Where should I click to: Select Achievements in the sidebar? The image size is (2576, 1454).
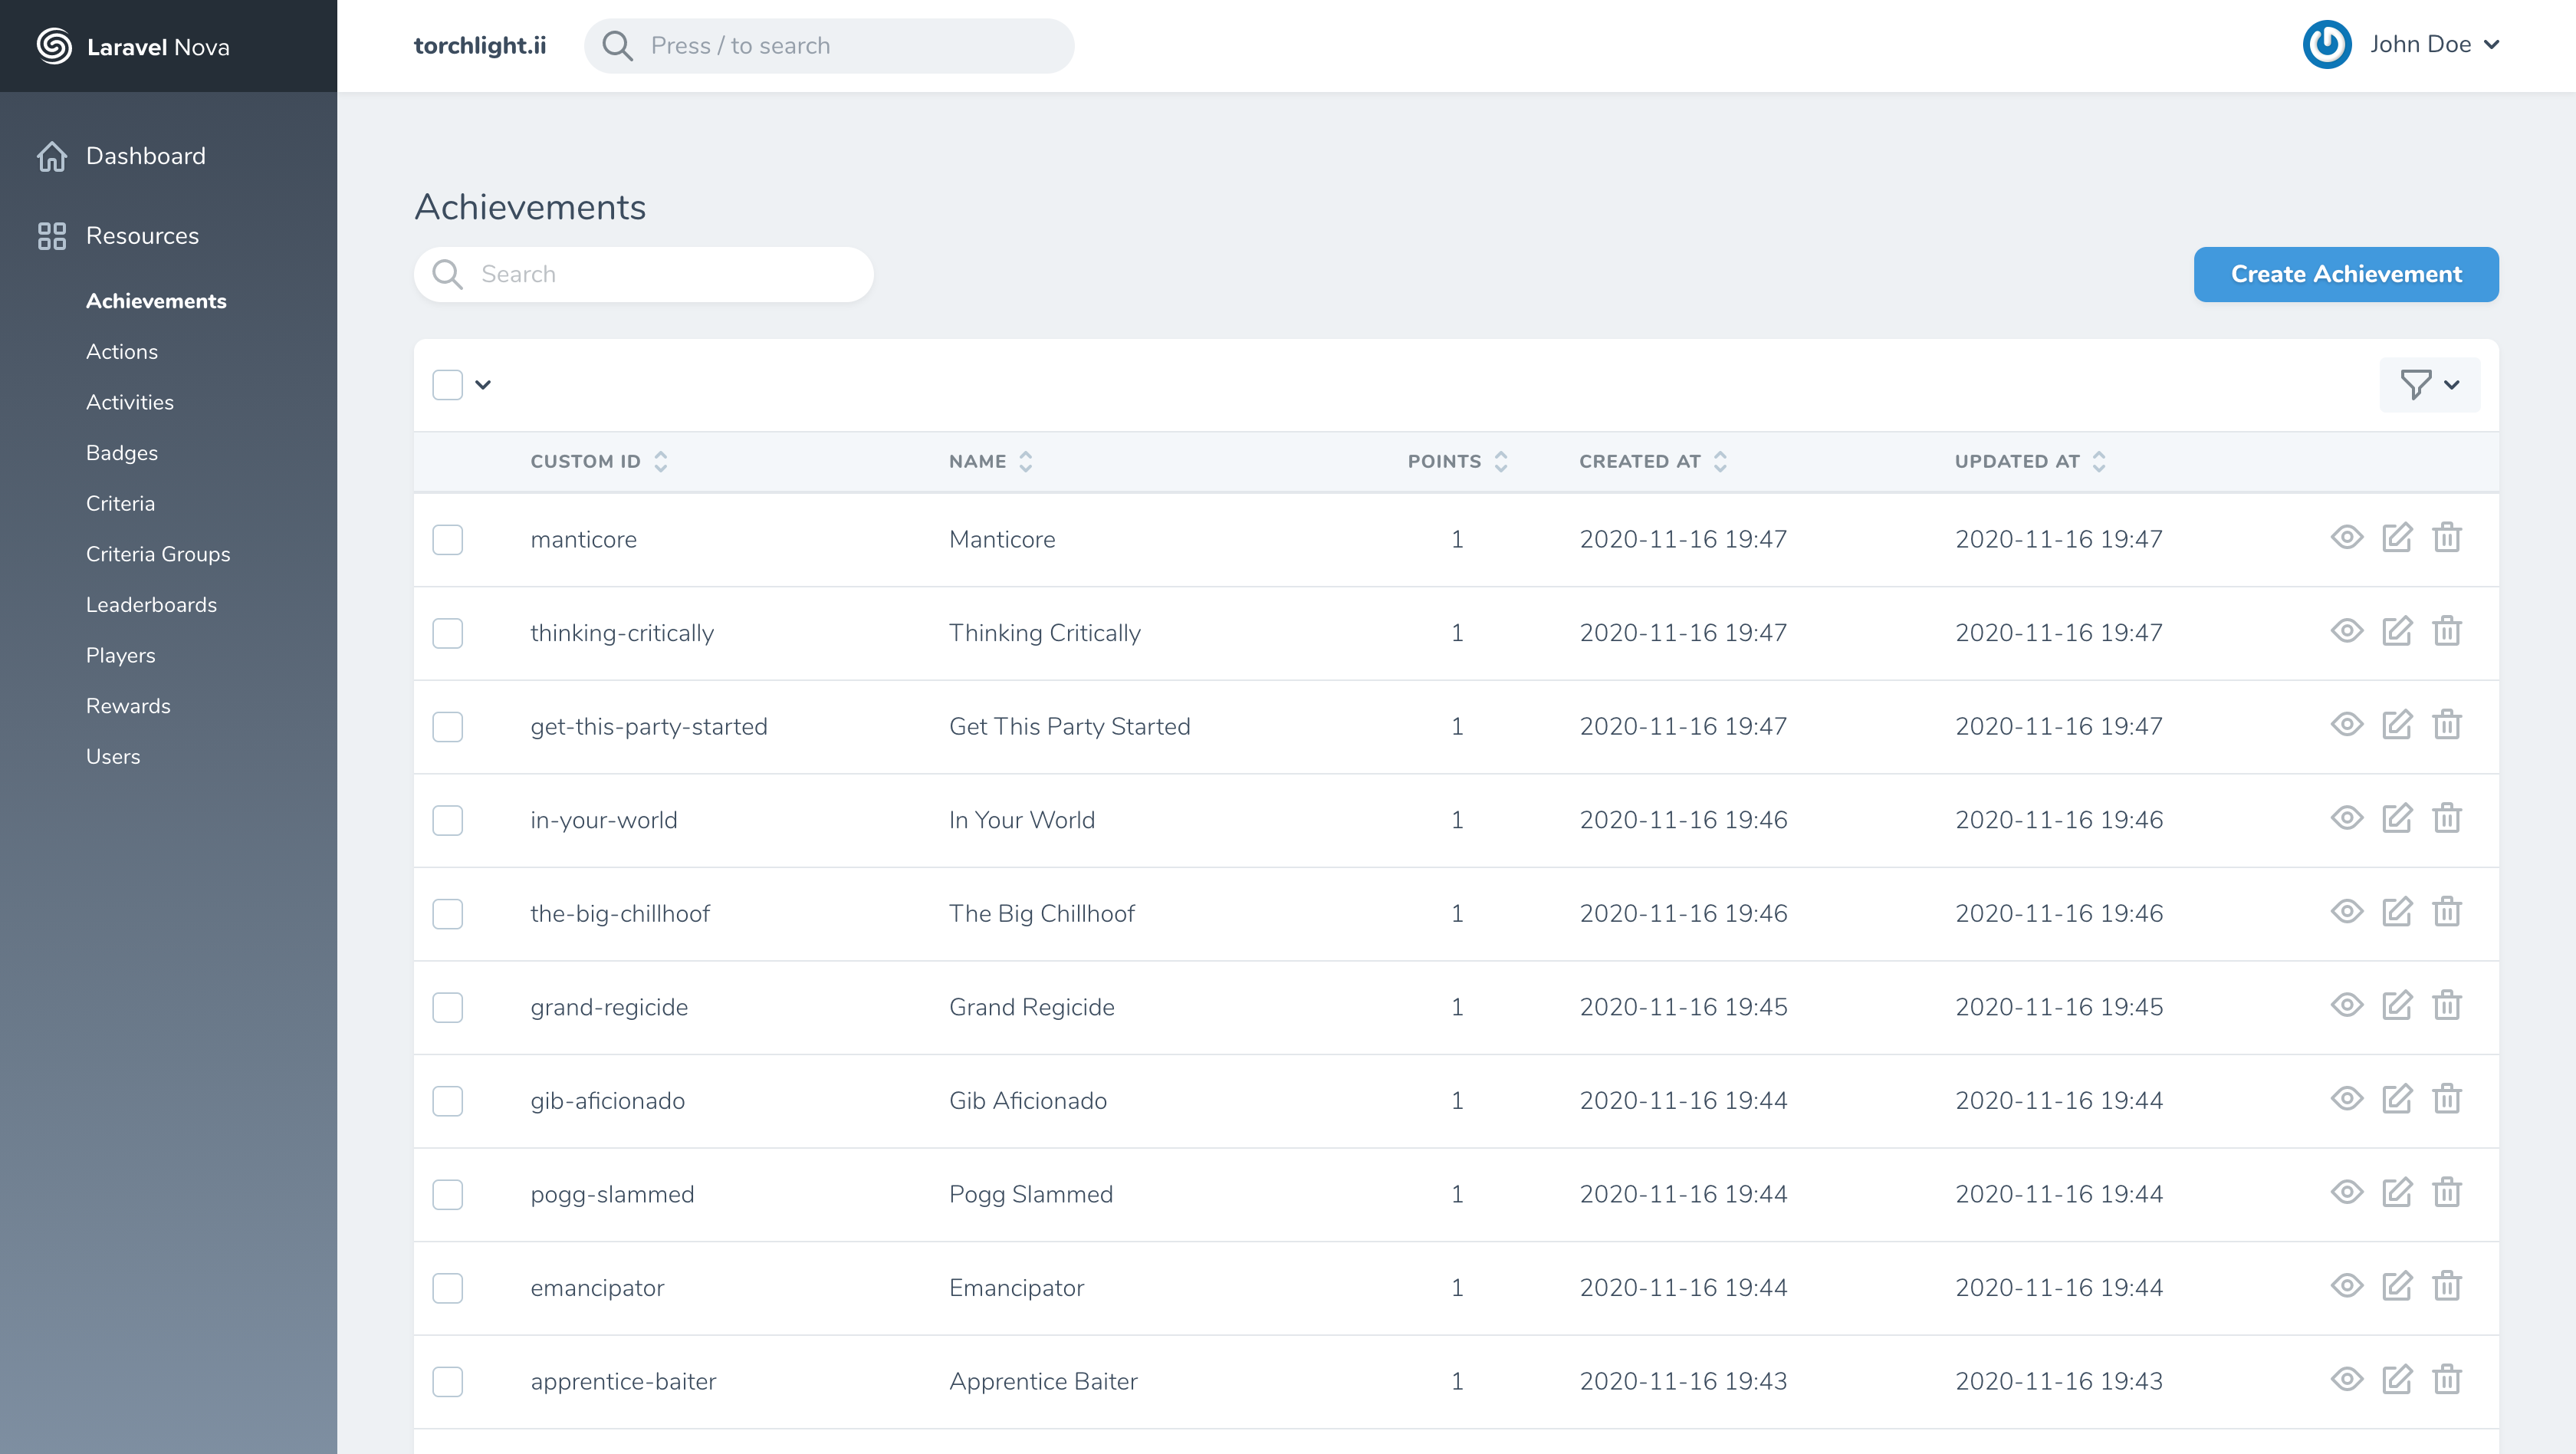coord(156,301)
